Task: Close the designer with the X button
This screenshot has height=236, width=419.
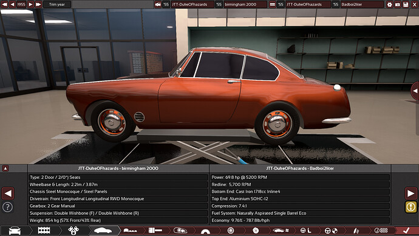Action: click(x=414, y=4)
